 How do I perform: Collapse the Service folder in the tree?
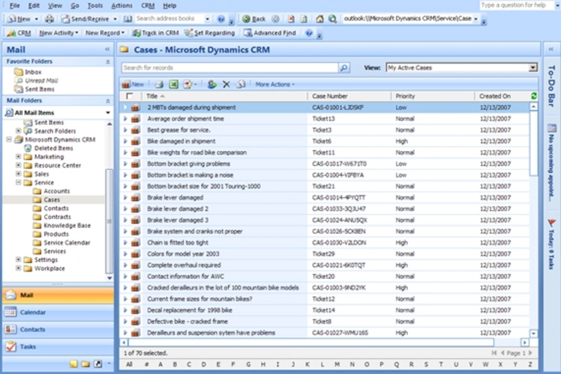[x=18, y=182]
